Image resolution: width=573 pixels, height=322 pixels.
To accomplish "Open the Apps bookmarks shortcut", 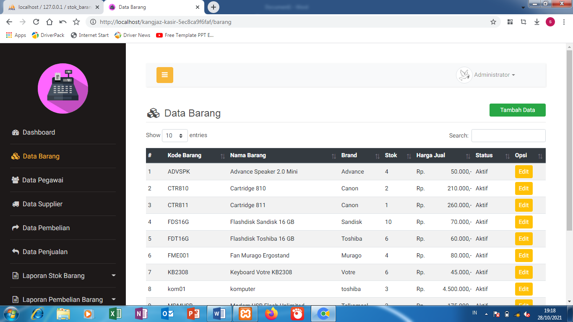I will pos(16,35).
